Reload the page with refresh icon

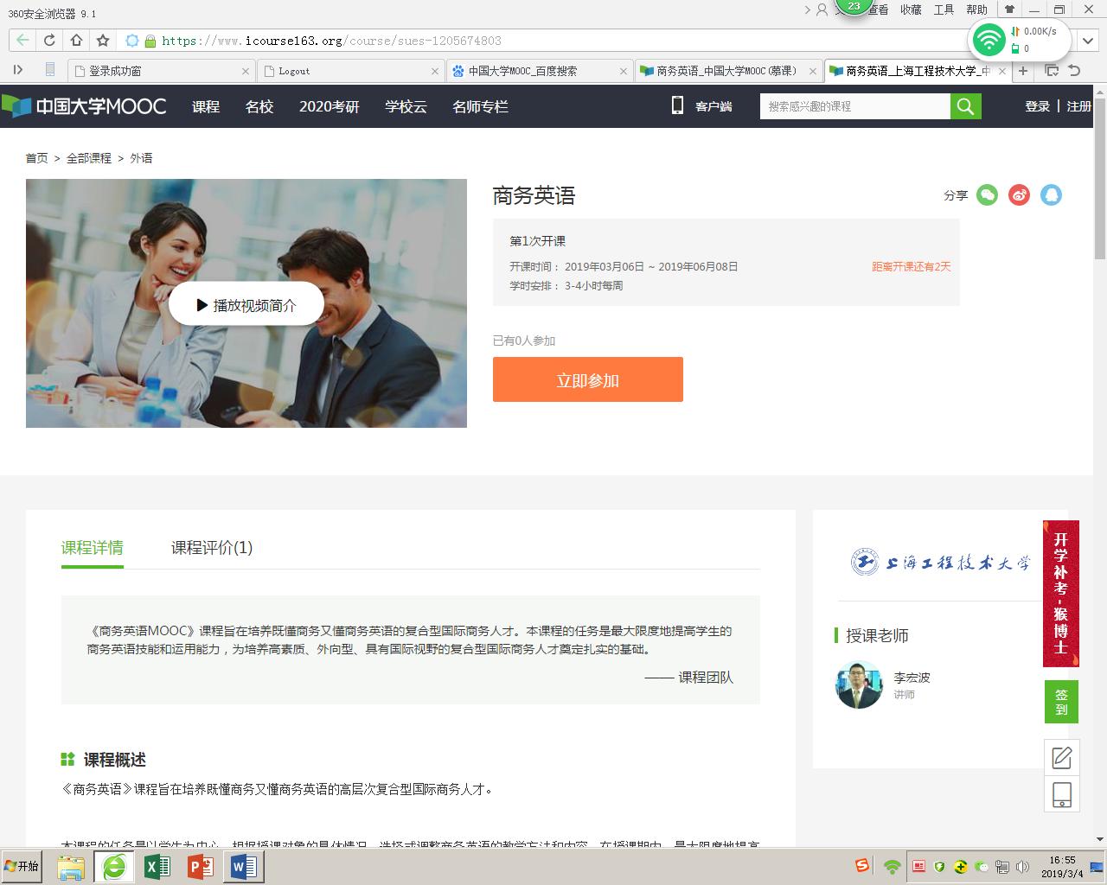pos(49,40)
